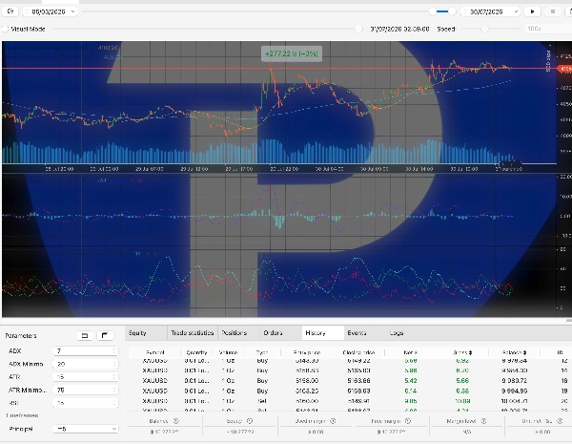
Task: Stop the backtest with the stop button
Action: (553, 11)
